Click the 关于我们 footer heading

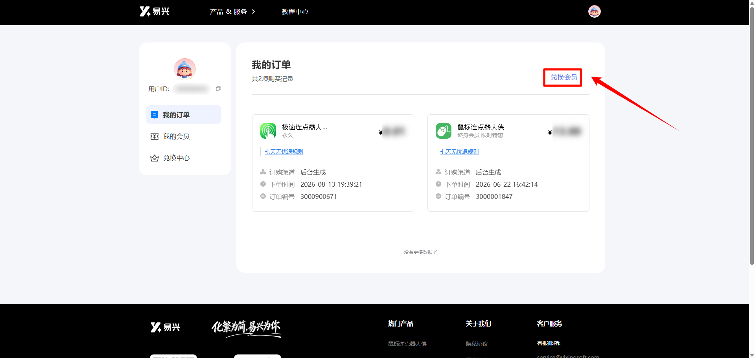tap(478, 323)
